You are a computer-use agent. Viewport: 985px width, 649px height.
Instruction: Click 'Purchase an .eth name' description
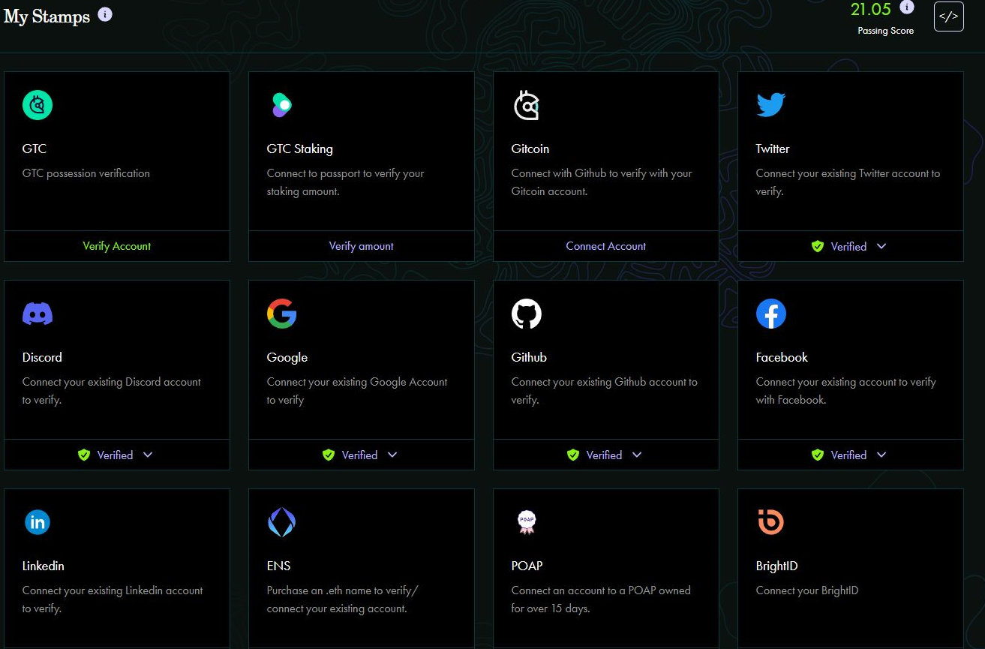pyautogui.click(x=343, y=599)
